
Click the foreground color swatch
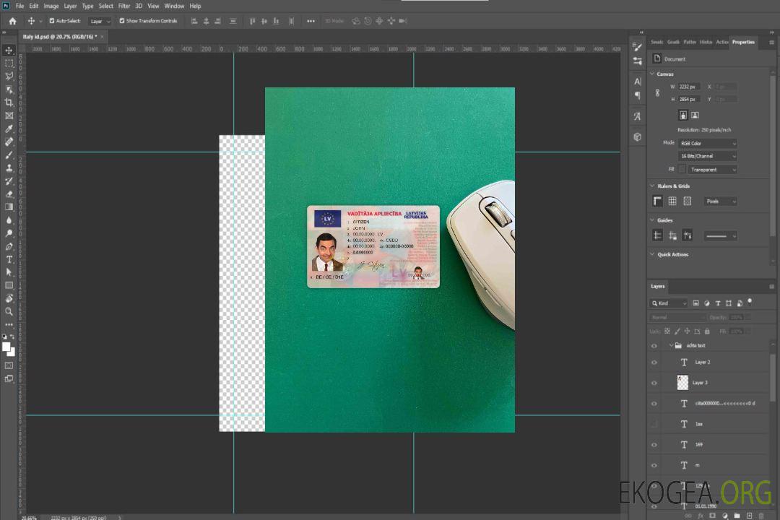(x=6, y=347)
